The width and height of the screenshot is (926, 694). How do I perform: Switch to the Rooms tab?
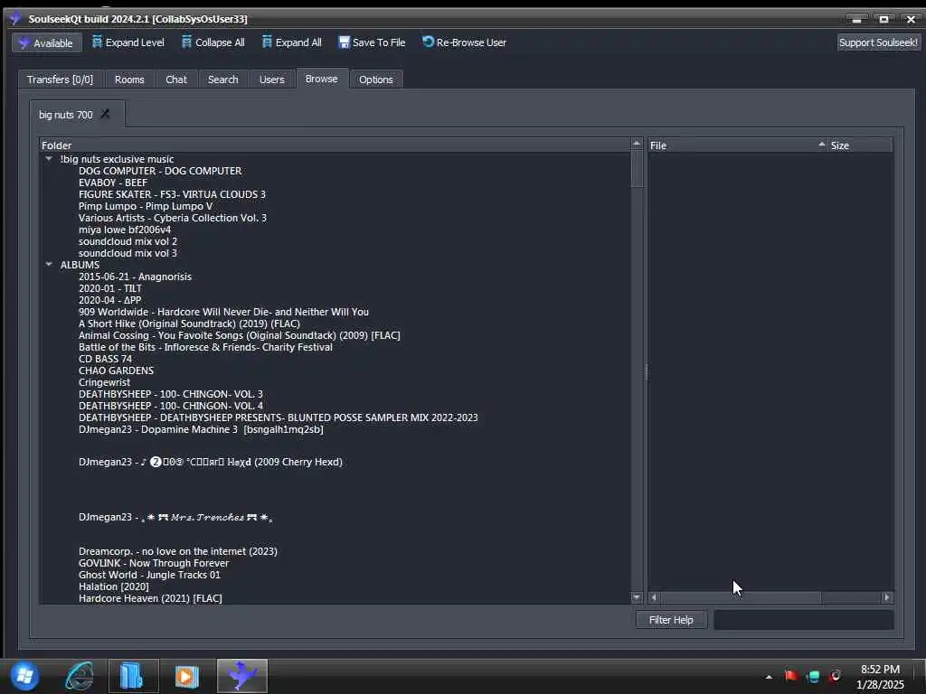pos(129,80)
